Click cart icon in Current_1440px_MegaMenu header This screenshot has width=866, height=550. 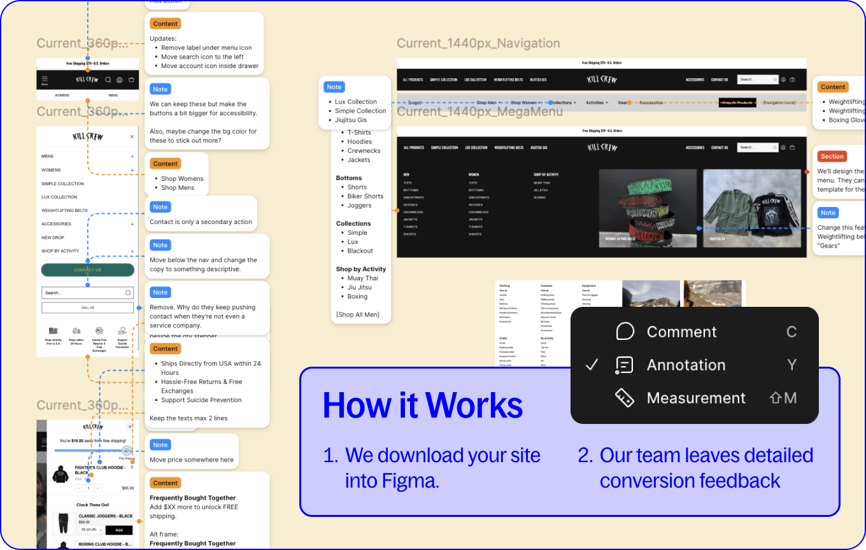[x=793, y=147]
